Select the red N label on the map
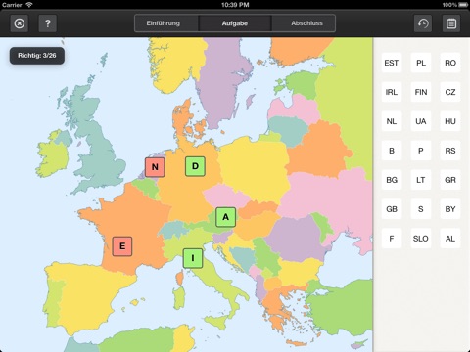This screenshot has height=352, width=470. click(x=155, y=167)
